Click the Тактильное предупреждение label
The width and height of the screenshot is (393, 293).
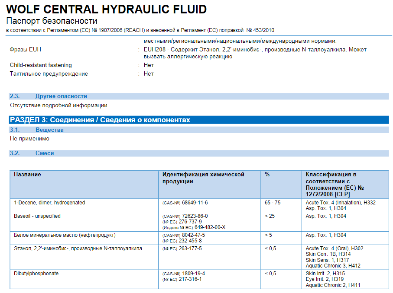click(x=49, y=74)
